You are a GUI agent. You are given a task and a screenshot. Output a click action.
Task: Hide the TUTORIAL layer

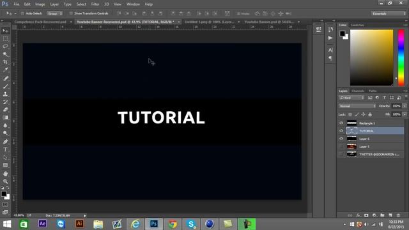(x=341, y=131)
